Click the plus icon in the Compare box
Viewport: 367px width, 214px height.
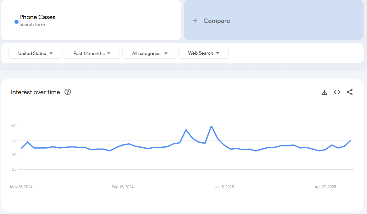click(195, 21)
